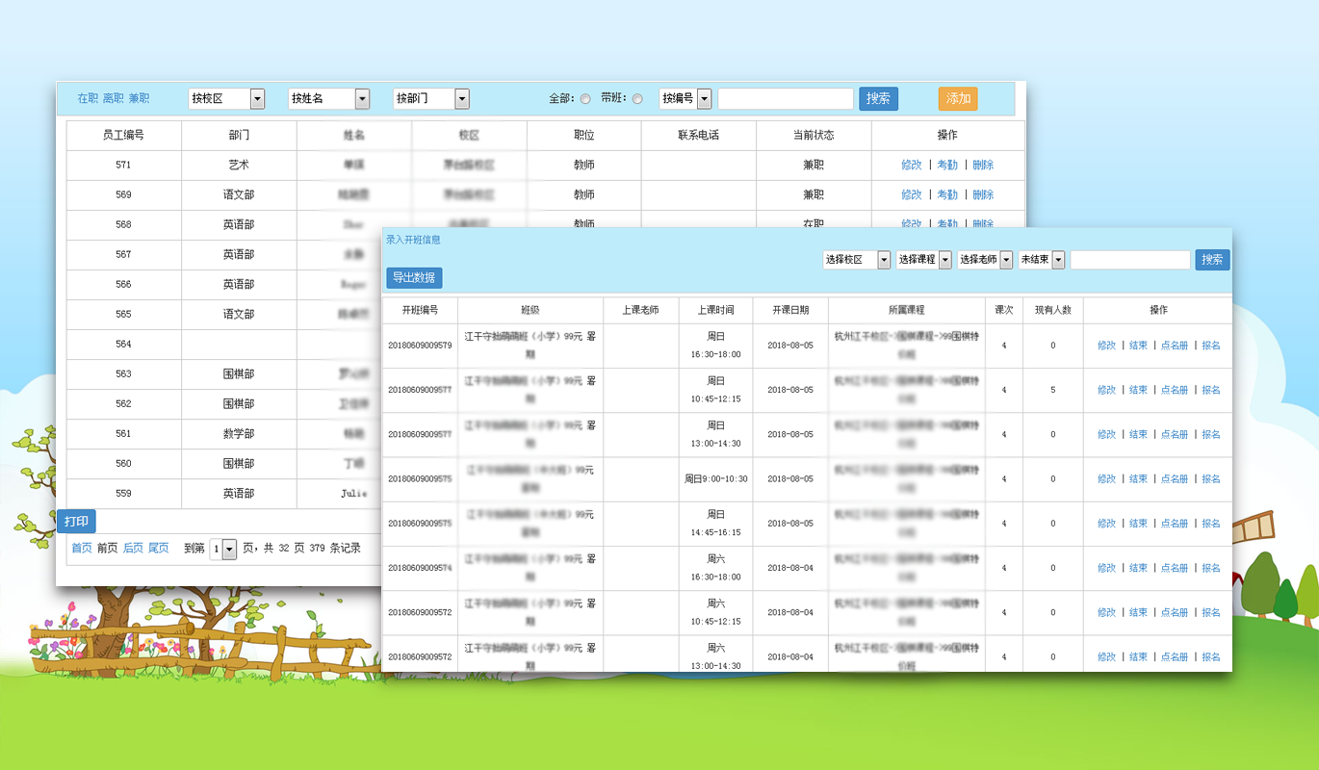Go to 尾页 last page
This screenshot has height=770, width=1319.
tap(157, 548)
